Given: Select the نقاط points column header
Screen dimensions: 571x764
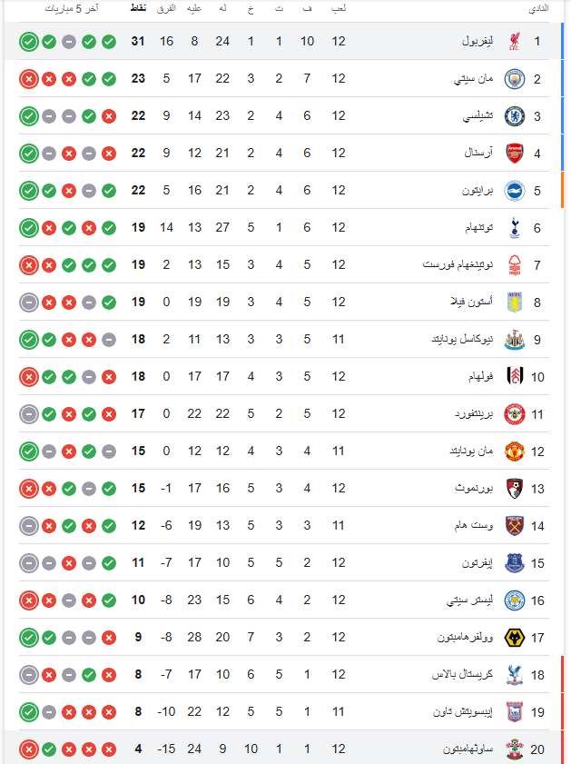Looking at the screenshot, I should (138, 8).
